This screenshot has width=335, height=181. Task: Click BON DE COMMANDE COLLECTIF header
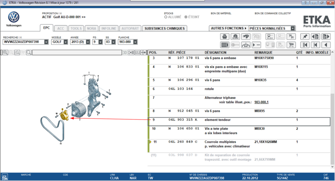pyautogui.click(x=273, y=14)
